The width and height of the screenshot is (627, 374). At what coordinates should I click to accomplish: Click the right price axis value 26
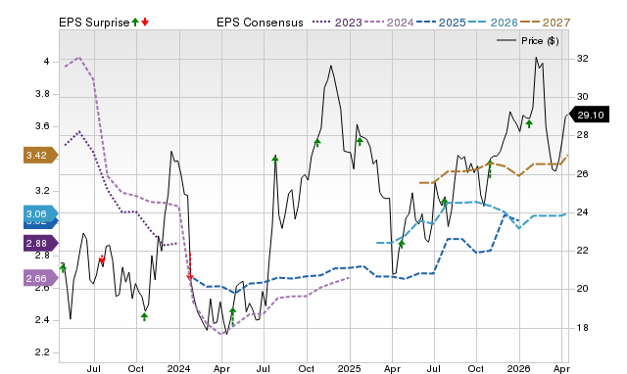(x=583, y=174)
